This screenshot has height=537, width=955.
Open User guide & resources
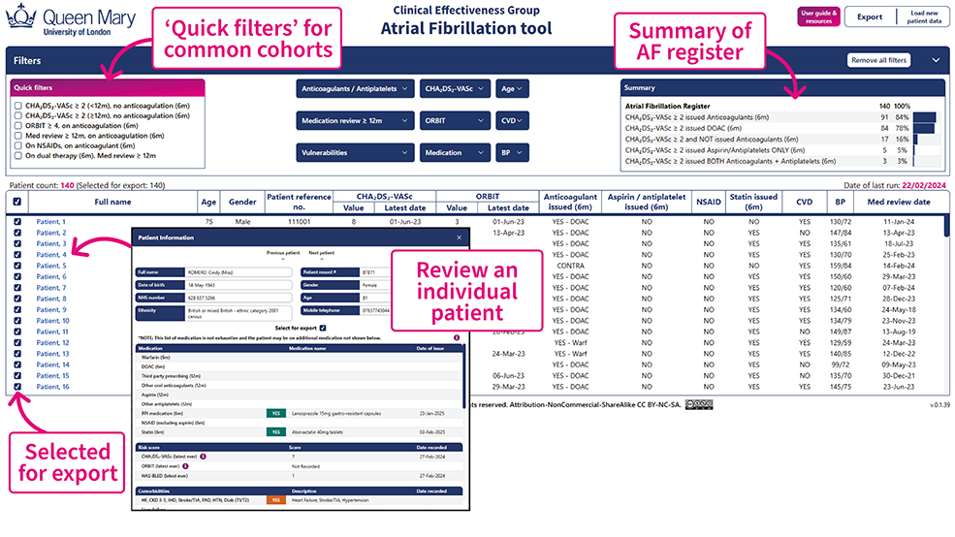[818, 16]
